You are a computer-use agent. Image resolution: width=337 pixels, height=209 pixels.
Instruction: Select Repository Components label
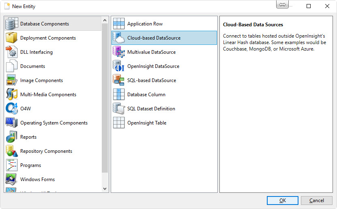coord(46,151)
